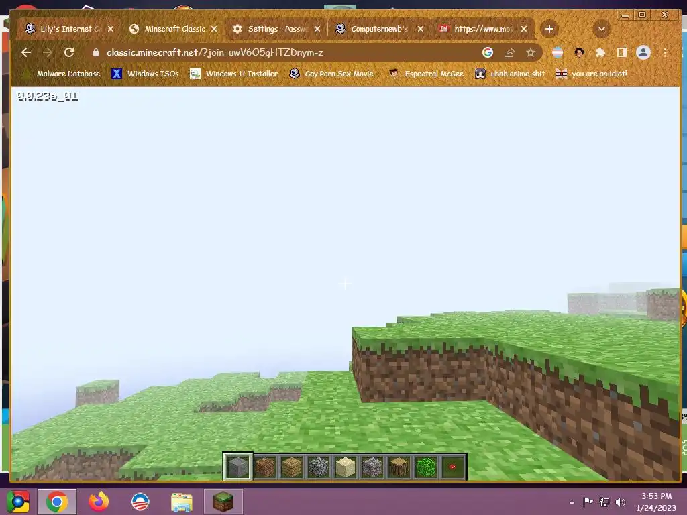Switch to Settings - Passwords tab

pyautogui.click(x=277, y=29)
